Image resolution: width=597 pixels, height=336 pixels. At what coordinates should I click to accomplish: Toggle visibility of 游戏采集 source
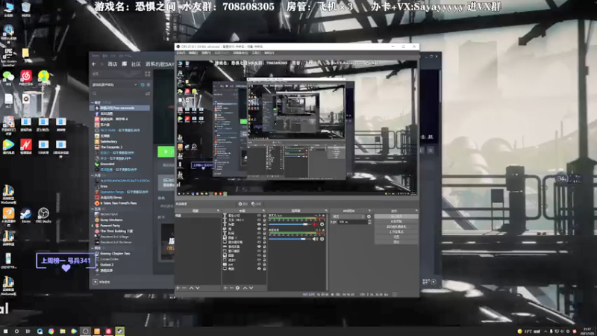point(259,246)
